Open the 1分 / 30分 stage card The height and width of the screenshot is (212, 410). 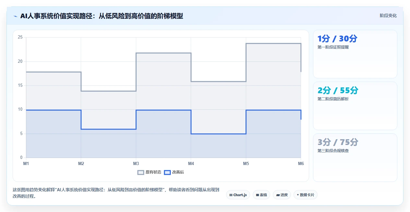click(355, 54)
